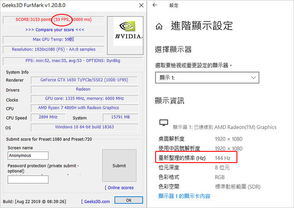Screen dimensions: 294x208
Task: Click the 2894 MHz CPU speed value
Action: point(48,117)
